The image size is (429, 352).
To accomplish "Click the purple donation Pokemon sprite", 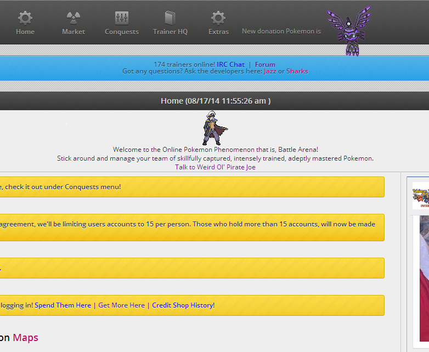I will (349, 31).
